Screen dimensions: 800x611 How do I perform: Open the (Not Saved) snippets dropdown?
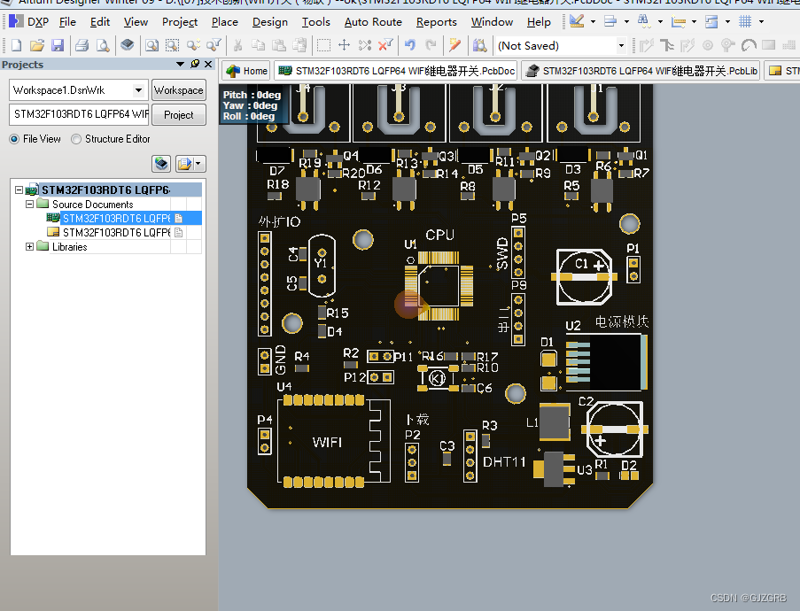tap(620, 45)
